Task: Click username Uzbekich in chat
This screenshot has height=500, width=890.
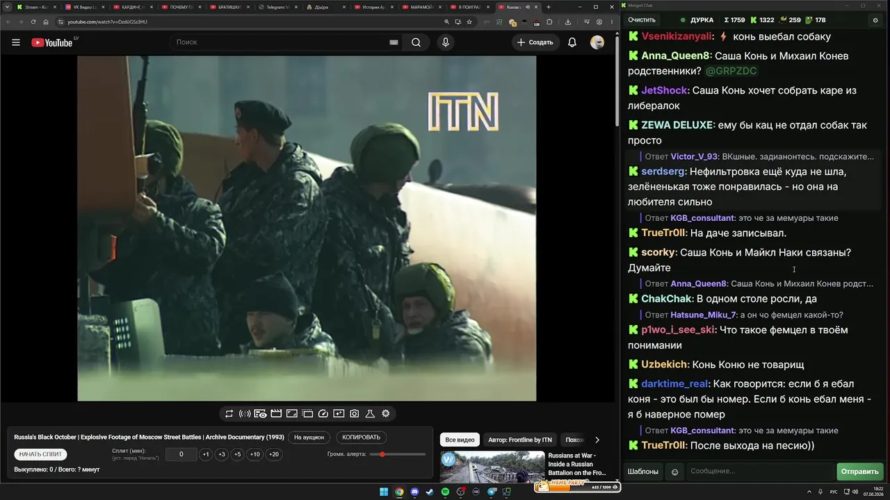Action: pyautogui.click(x=665, y=365)
